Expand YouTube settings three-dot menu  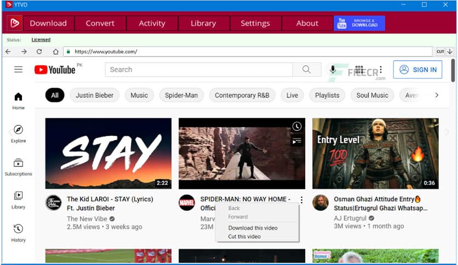[381, 70]
